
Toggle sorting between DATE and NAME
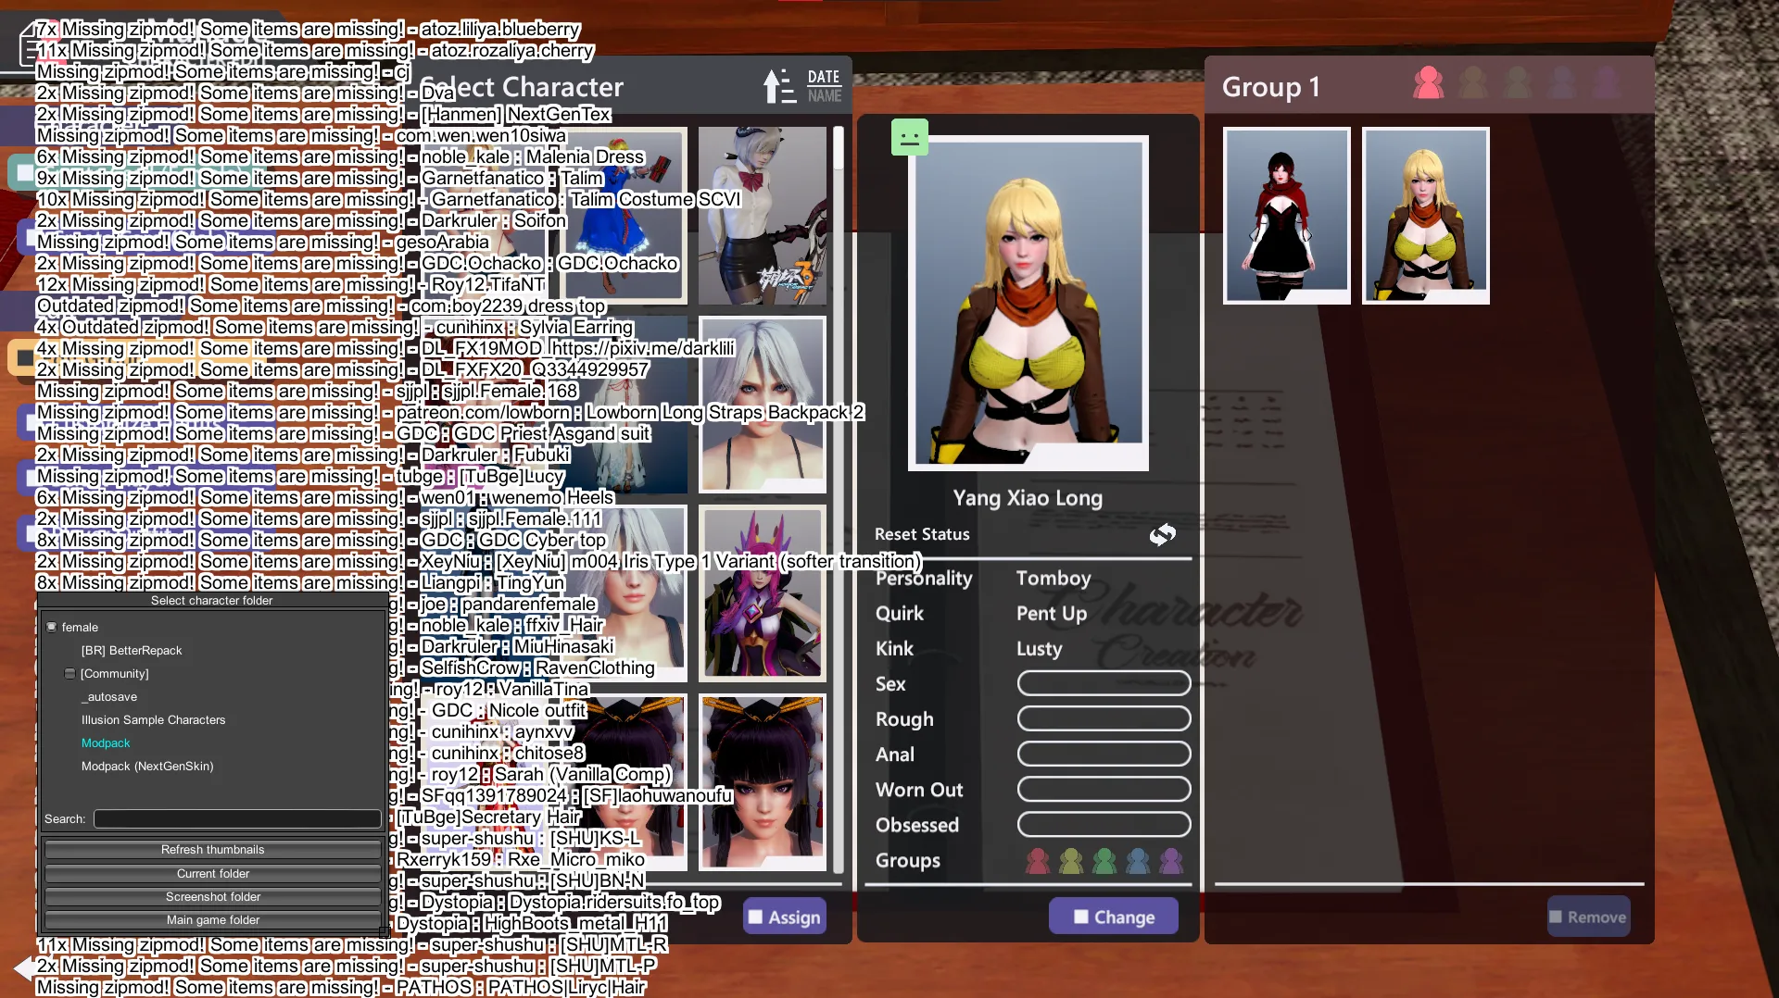(824, 86)
